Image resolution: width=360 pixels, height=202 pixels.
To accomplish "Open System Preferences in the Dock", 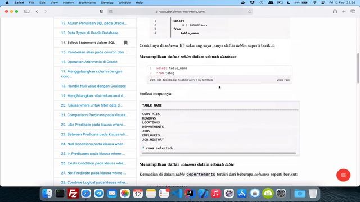I will tap(281, 194).
